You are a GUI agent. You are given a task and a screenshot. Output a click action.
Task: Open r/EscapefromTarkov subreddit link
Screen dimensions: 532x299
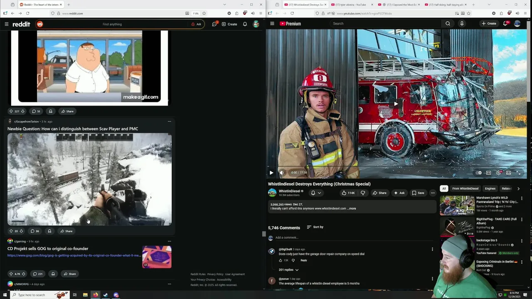point(26,122)
